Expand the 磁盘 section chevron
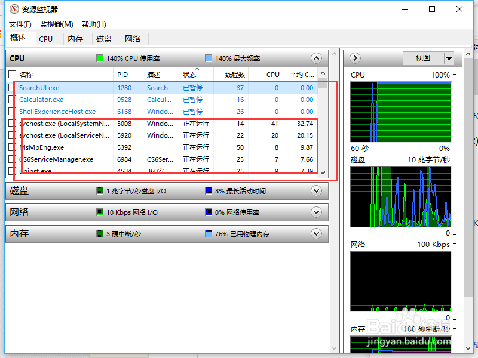 [x=316, y=191]
